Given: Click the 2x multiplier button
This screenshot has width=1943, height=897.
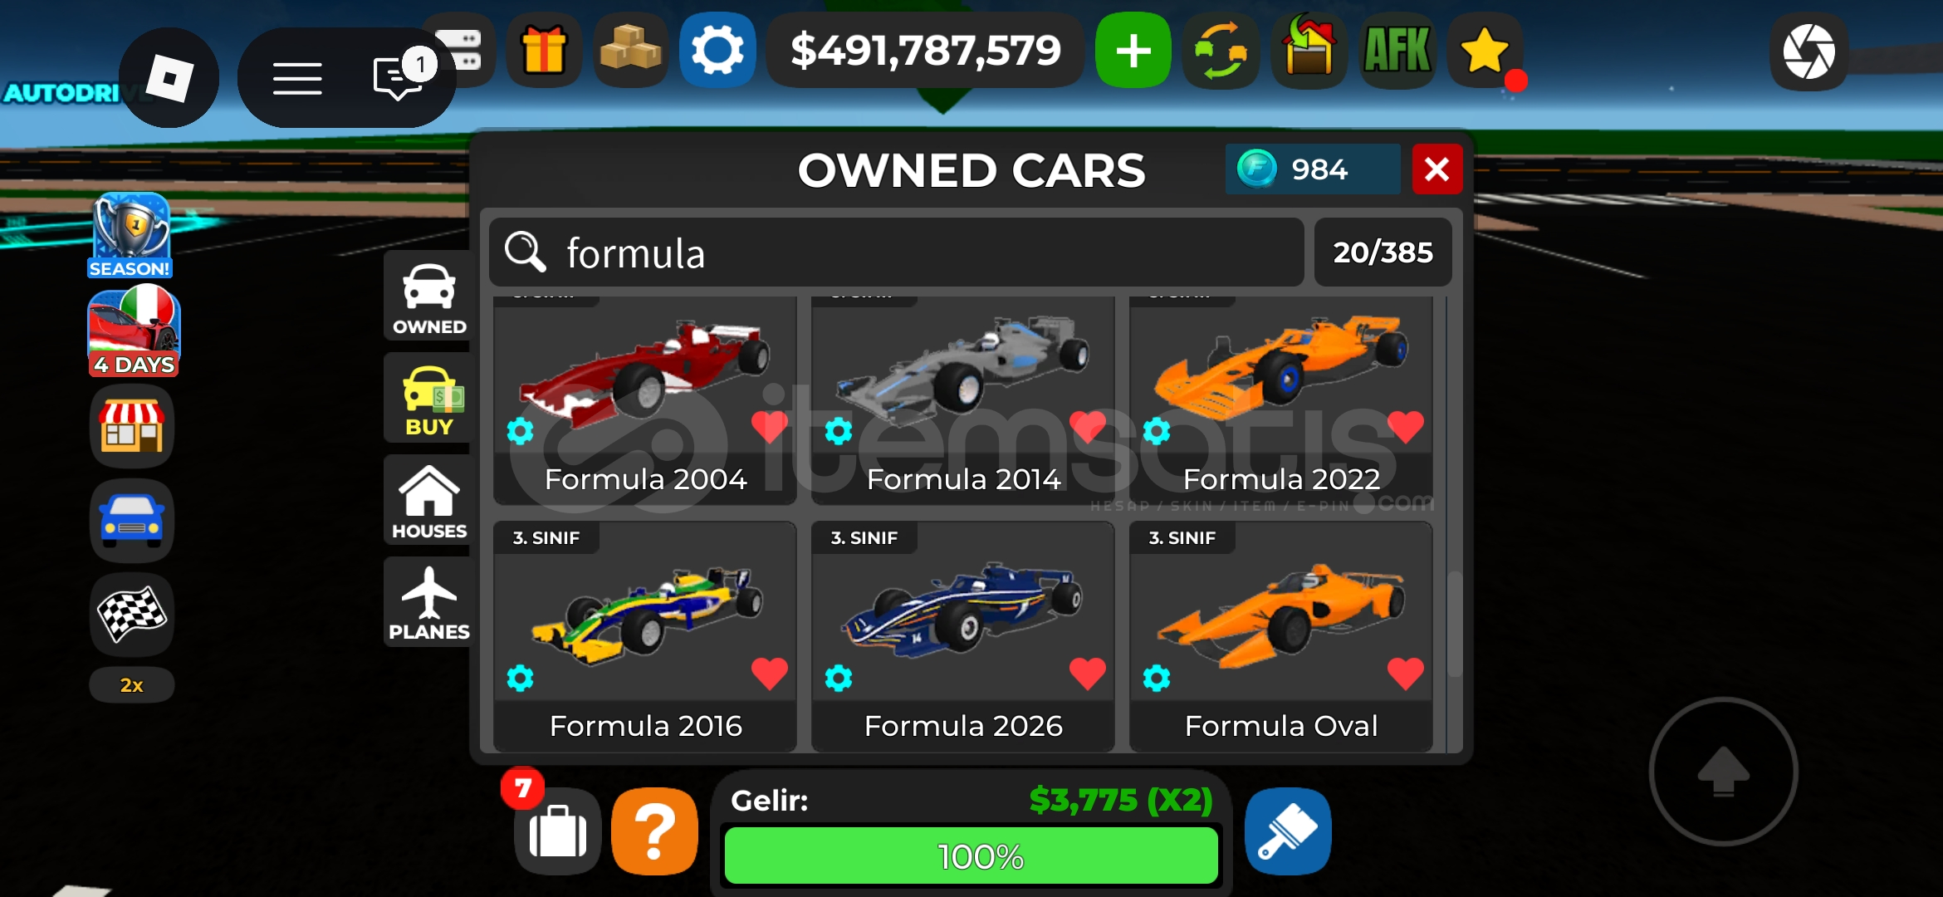Looking at the screenshot, I should click(132, 685).
